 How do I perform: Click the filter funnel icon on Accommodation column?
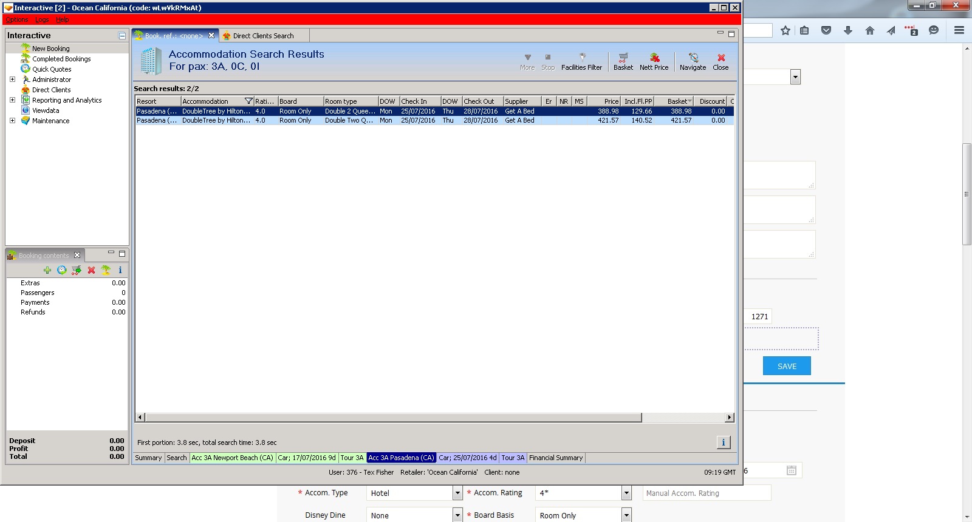pyautogui.click(x=248, y=101)
